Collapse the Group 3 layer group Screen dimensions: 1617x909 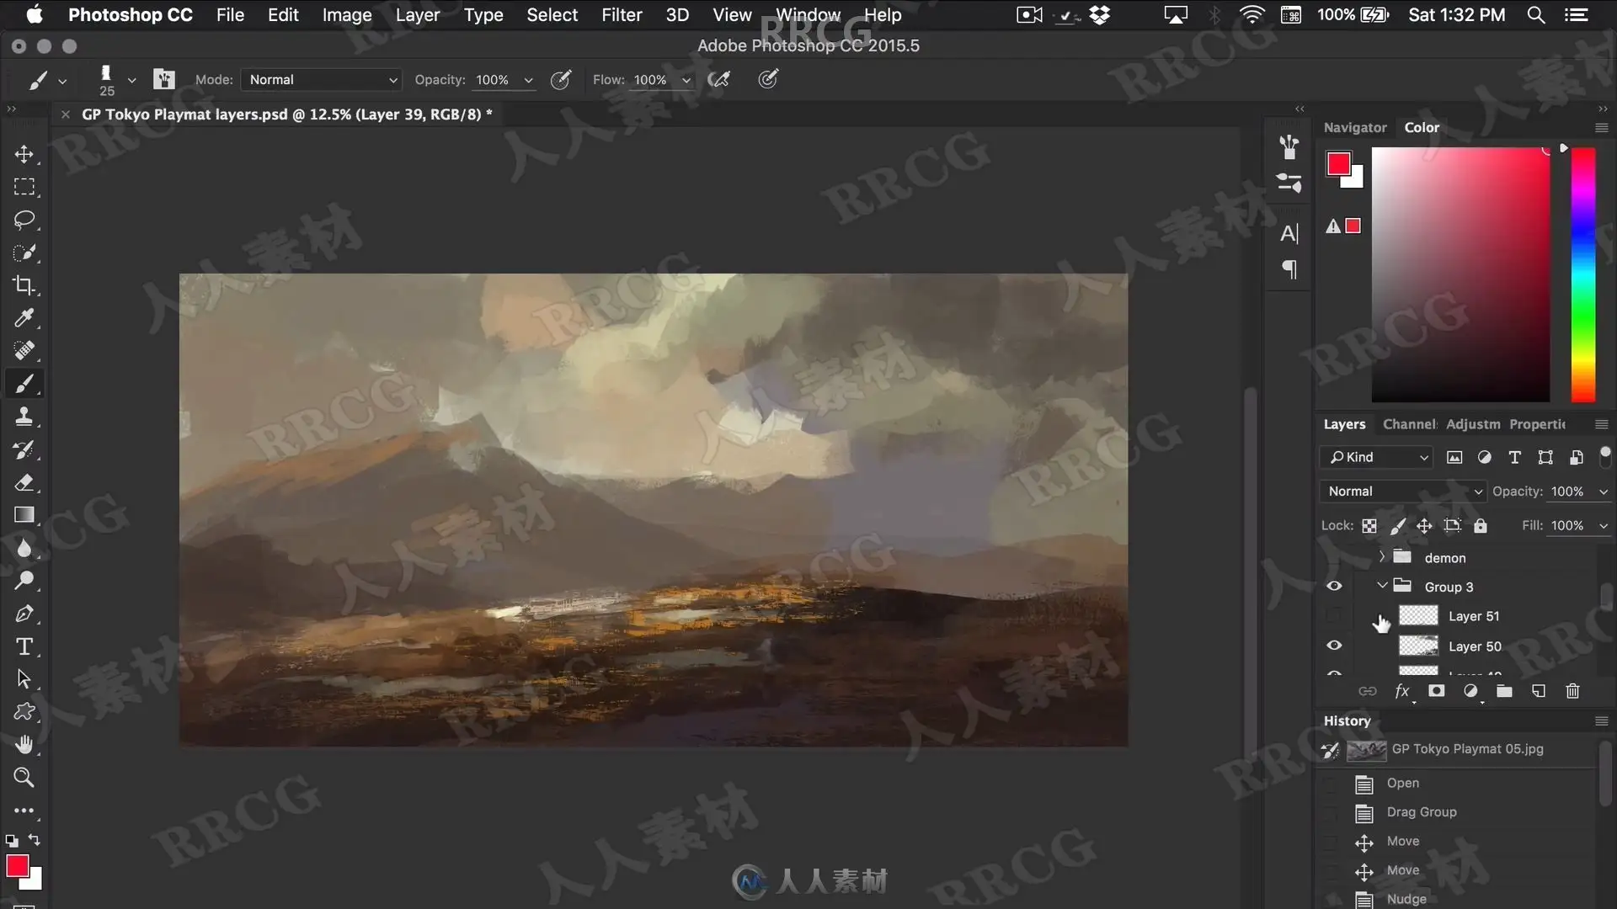click(x=1382, y=586)
